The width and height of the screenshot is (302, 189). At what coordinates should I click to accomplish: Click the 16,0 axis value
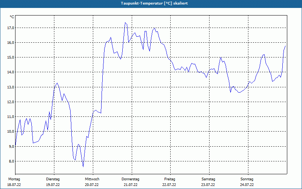click(11, 43)
